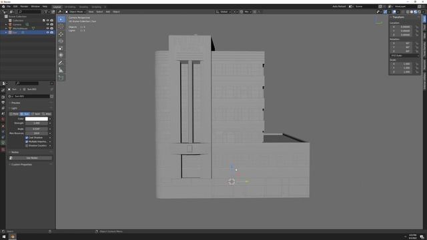Viewport: 427px width, 240px height.
Task: Click the Use Nodes button
Action: click(x=32, y=158)
